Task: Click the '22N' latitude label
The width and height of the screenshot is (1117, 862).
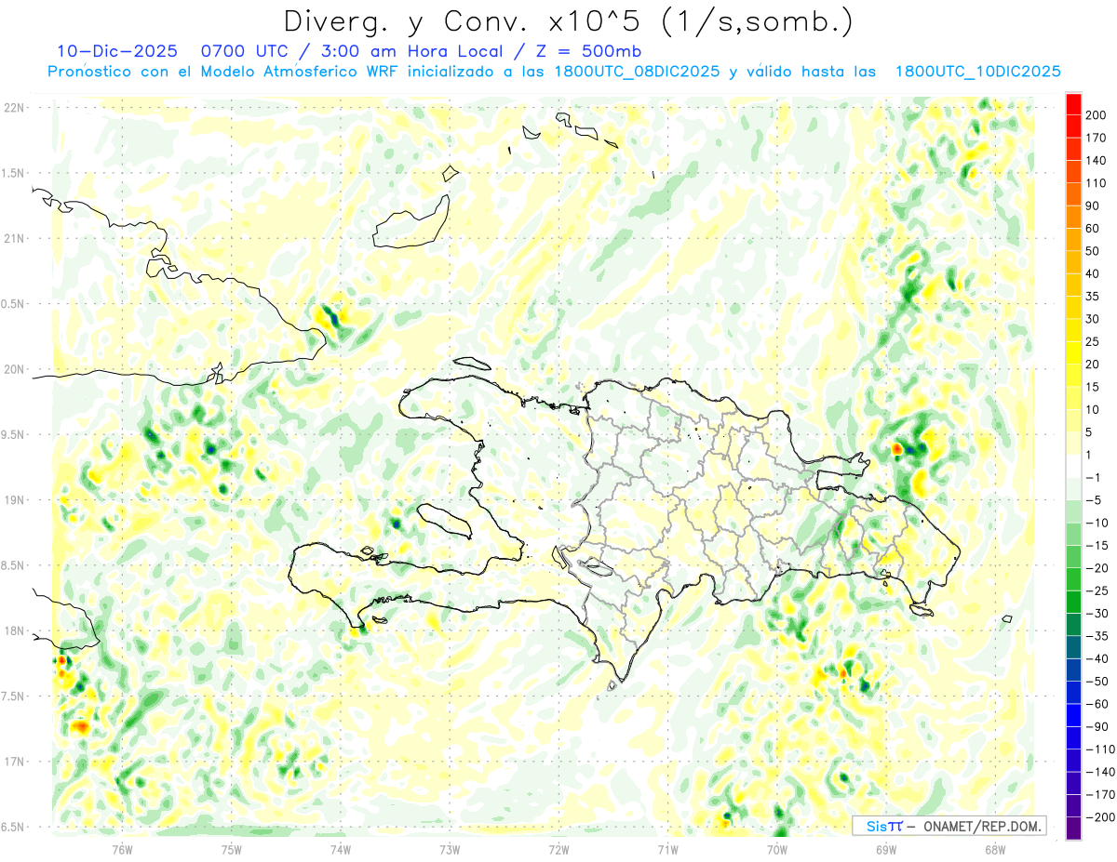Action: pyautogui.click(x=14, y=108)
